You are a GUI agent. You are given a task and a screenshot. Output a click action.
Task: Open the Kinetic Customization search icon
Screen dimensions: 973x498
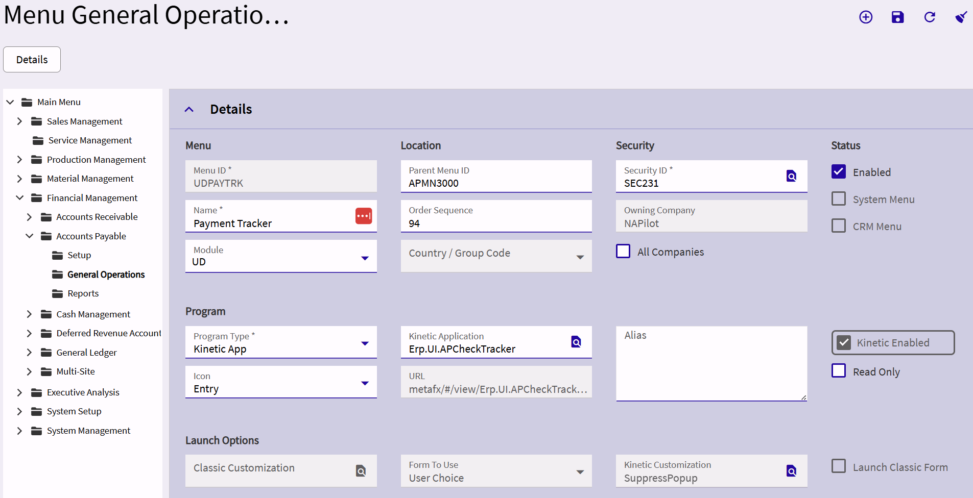coord(791,471)
